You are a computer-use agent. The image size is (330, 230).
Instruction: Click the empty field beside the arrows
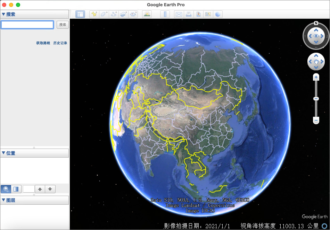[28, 189]
